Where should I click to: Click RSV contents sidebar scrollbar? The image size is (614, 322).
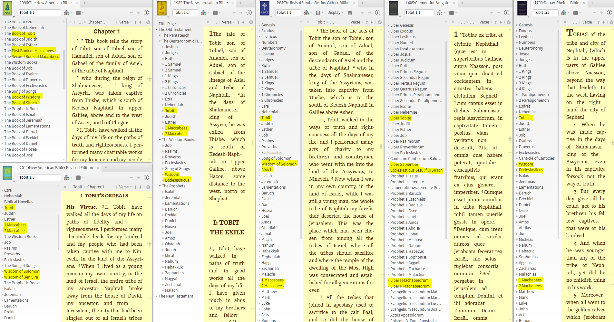(301, 135)
